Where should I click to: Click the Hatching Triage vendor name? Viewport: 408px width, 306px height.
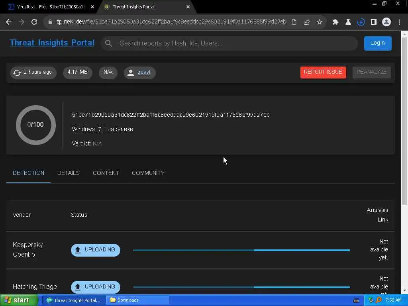point(35,287)
